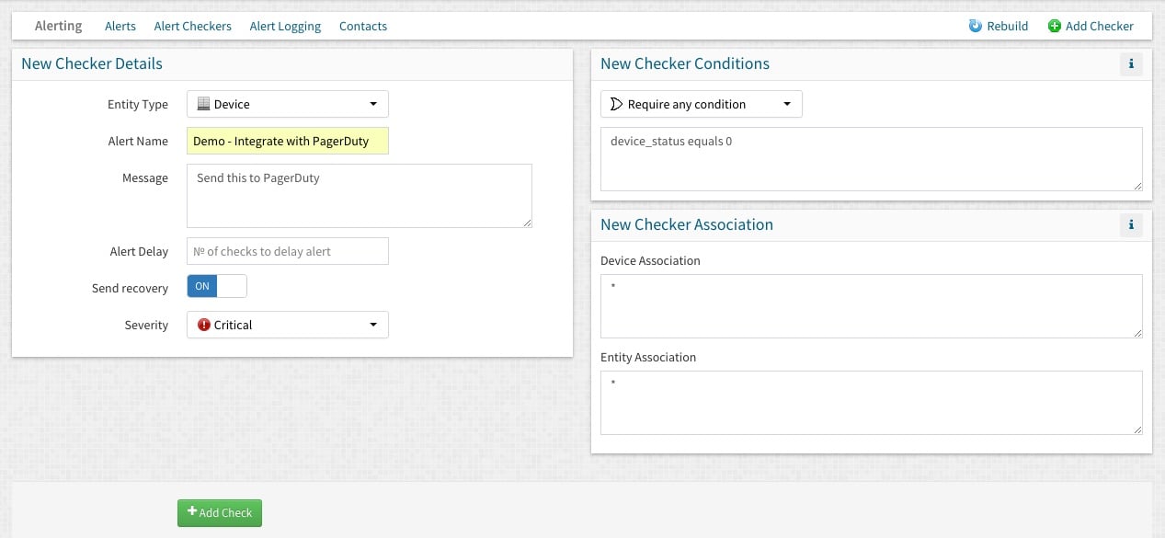Open info for New Checker Conditions
Image resolution: width=1165 pixels, height=538 pixels.
(x=1130, y=64)
